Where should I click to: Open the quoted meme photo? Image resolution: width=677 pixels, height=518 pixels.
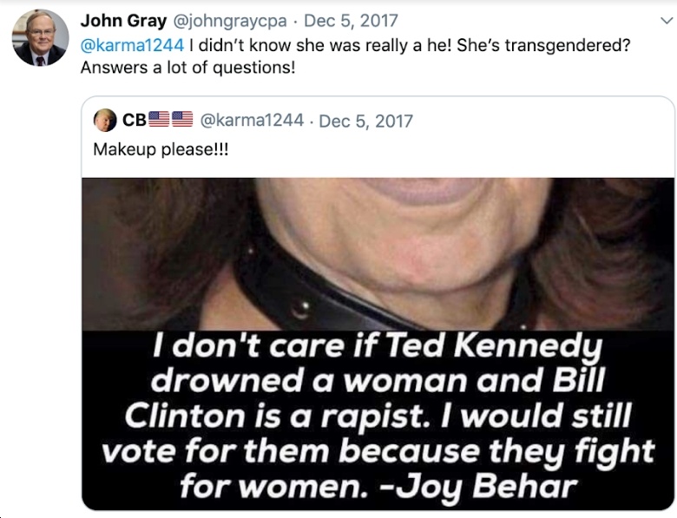(378, 344)
